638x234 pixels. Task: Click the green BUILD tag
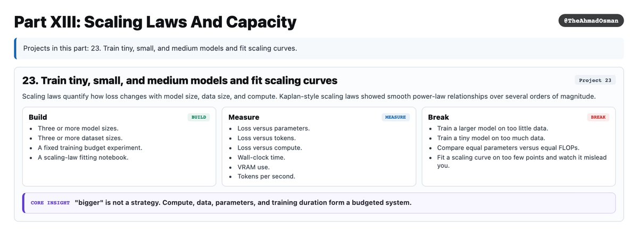[198, 117]
